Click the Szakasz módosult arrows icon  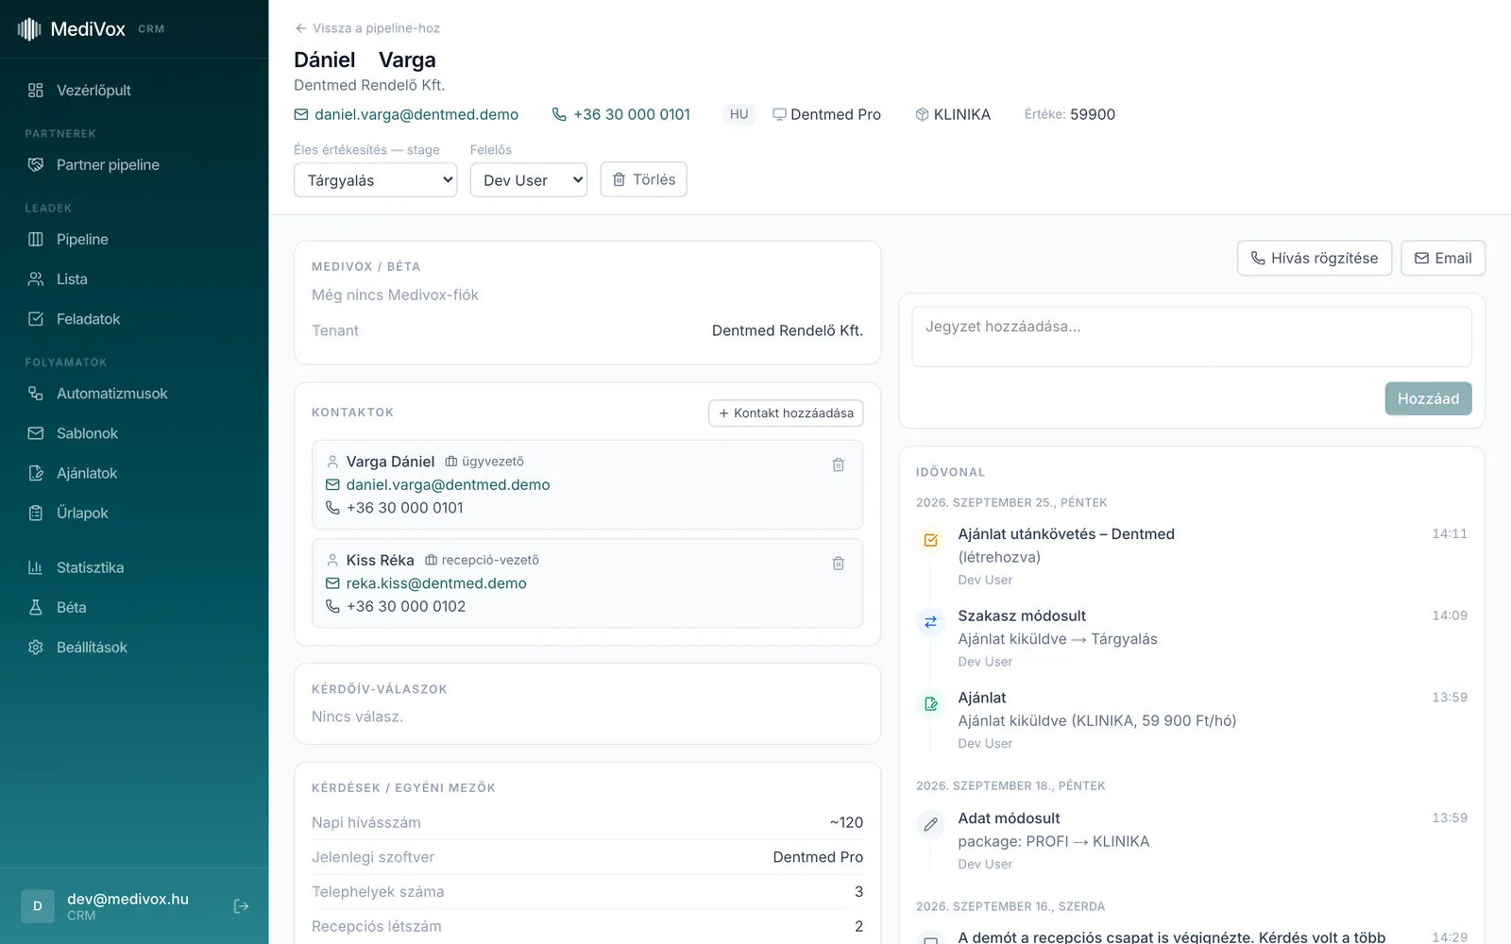[930, 622]
